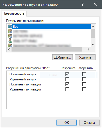Check Allow for Удаленная активация
Image resolution: width=102 pixels, height=128 pixels.
coord(67,89)
